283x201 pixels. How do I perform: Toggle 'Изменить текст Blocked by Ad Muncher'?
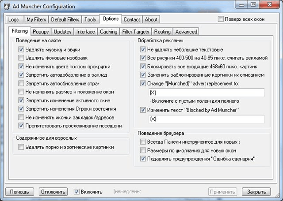pos(143,110)
